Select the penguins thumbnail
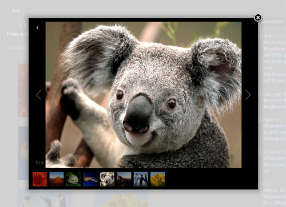 click(x=141, y=179)
